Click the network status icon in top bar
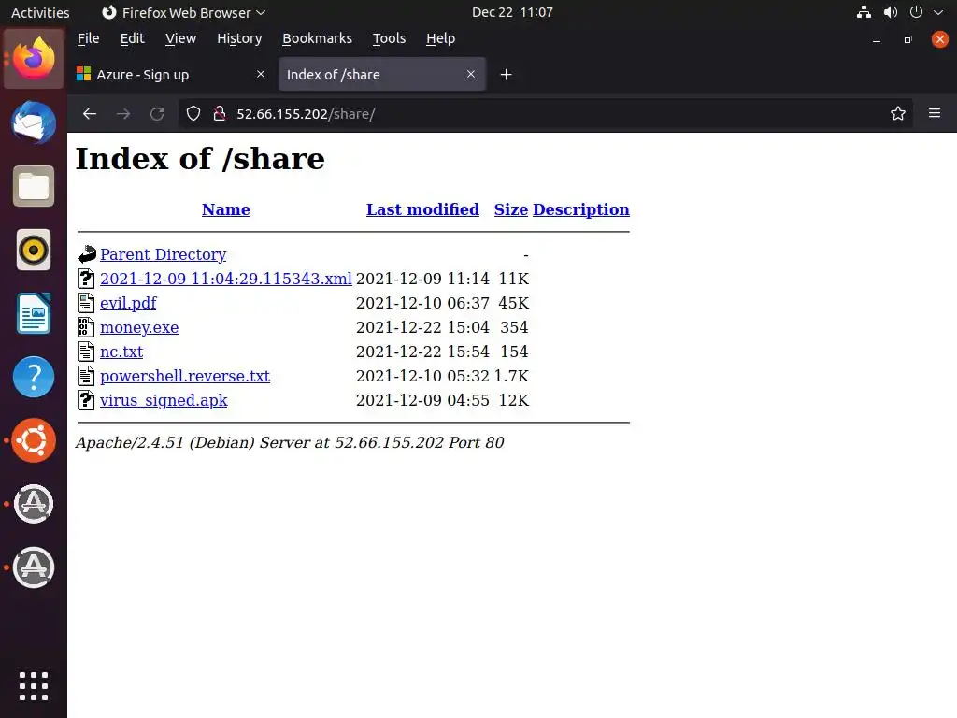The height and width of the screenshot is (718, 957). click(864, 12)
